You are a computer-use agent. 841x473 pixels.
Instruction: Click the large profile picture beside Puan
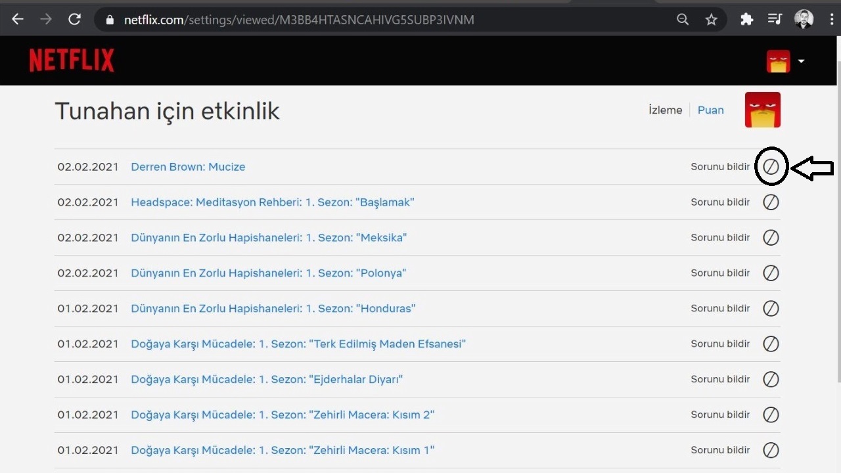click(763, 110)
